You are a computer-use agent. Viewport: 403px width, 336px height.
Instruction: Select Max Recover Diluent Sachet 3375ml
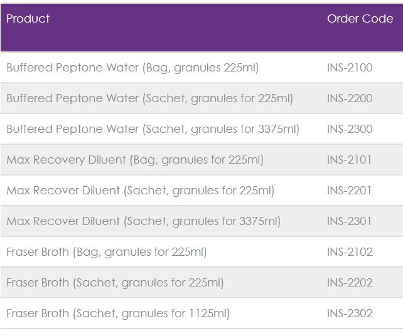[x=143, y=221]
